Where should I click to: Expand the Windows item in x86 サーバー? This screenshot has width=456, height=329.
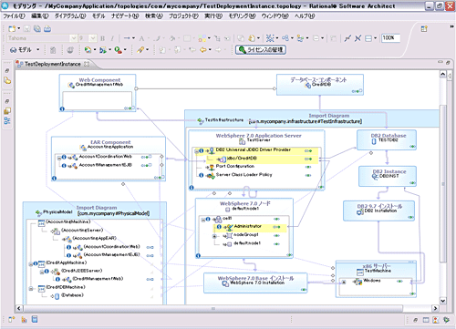[344, 282]
